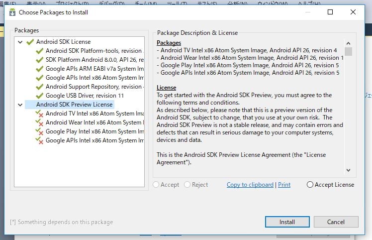This screenshot has height=240, width=372.
Task: Select Android SDK Platform-tools package
Action: click(x=94, y=51)
